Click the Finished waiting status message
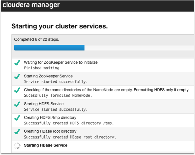The height and width of the screenshot is (155, 195). pyautogui.click(x=41, y=68)
